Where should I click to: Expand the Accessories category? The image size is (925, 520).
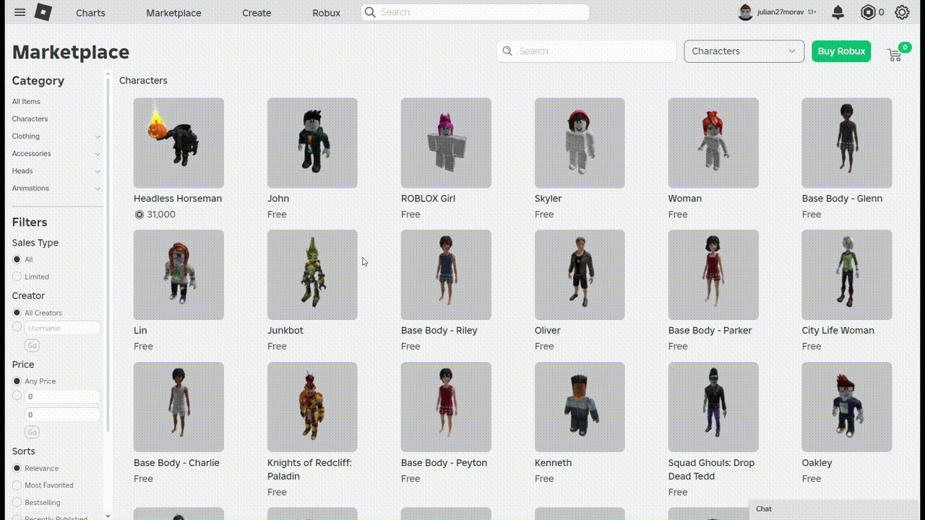(x=98, y=154)
